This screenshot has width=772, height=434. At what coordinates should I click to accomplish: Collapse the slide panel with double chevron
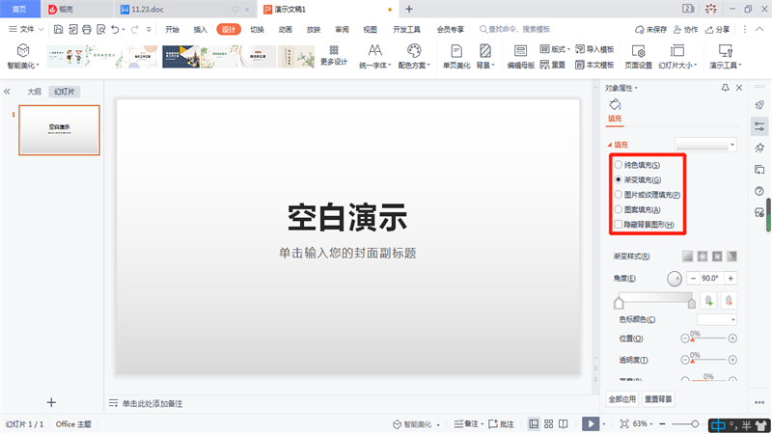(x=7, y=92)
